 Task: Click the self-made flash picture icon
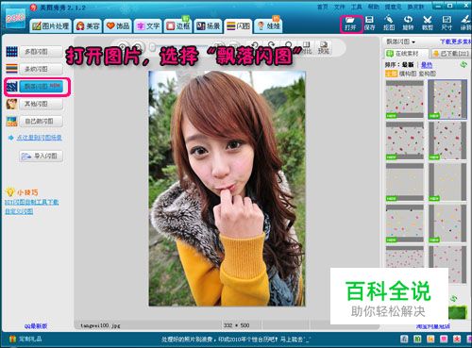12,122
